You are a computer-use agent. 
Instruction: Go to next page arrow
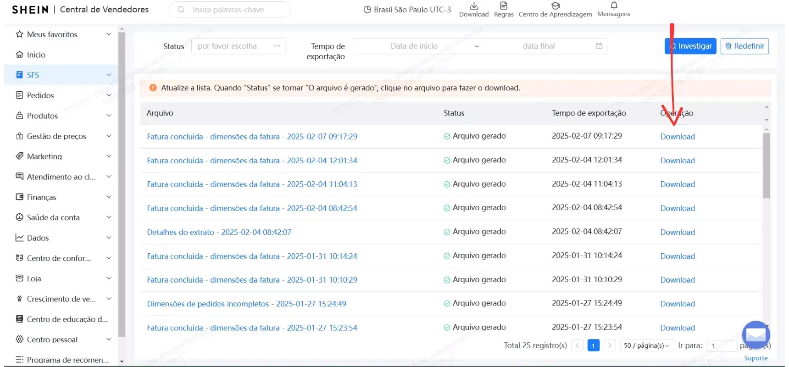(609, 345)
